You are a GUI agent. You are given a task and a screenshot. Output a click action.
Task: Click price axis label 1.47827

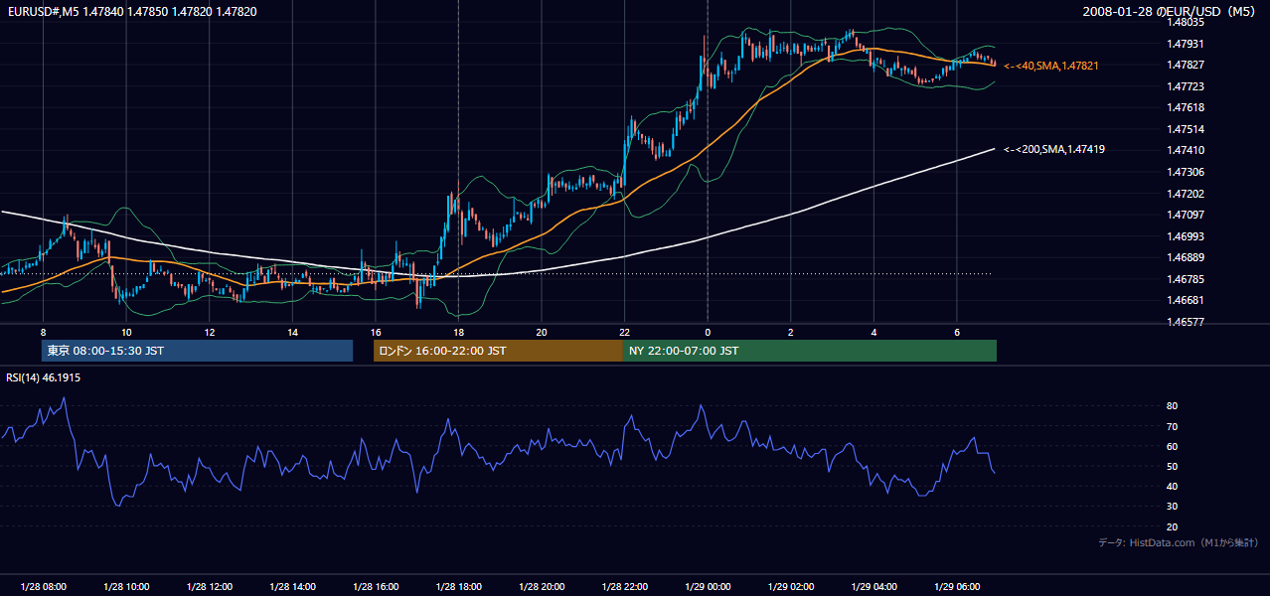pyautogui.click(x=1187, y=65)
